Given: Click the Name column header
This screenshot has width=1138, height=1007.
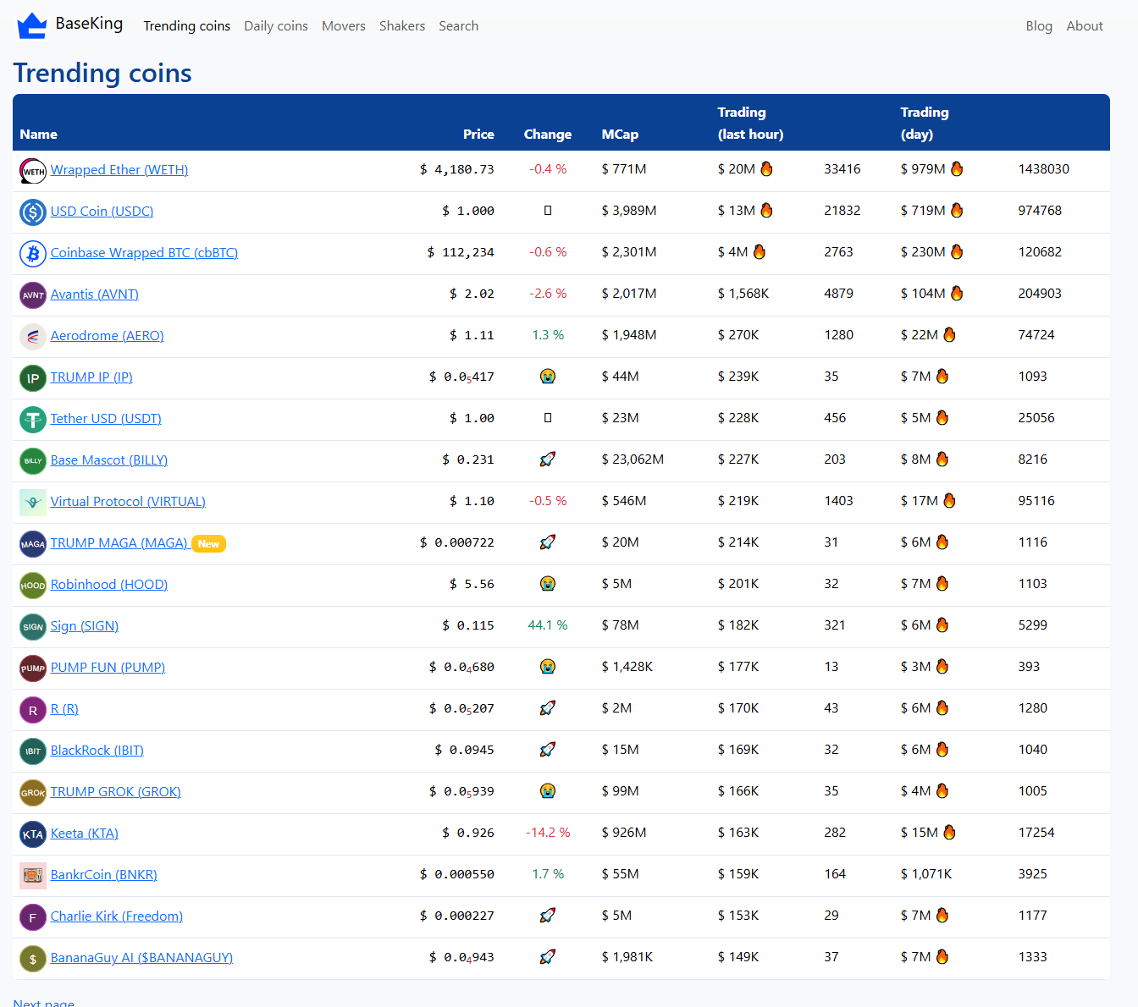Looking at the screenshot, I should (x=39, y=135).
